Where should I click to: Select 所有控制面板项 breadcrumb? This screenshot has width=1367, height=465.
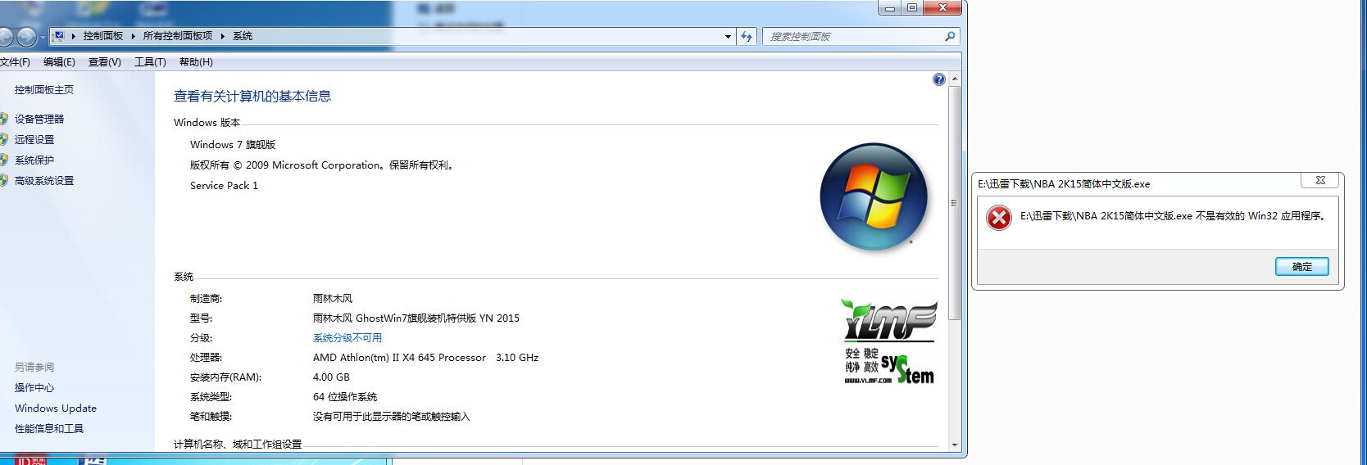(x=178, y=36)
